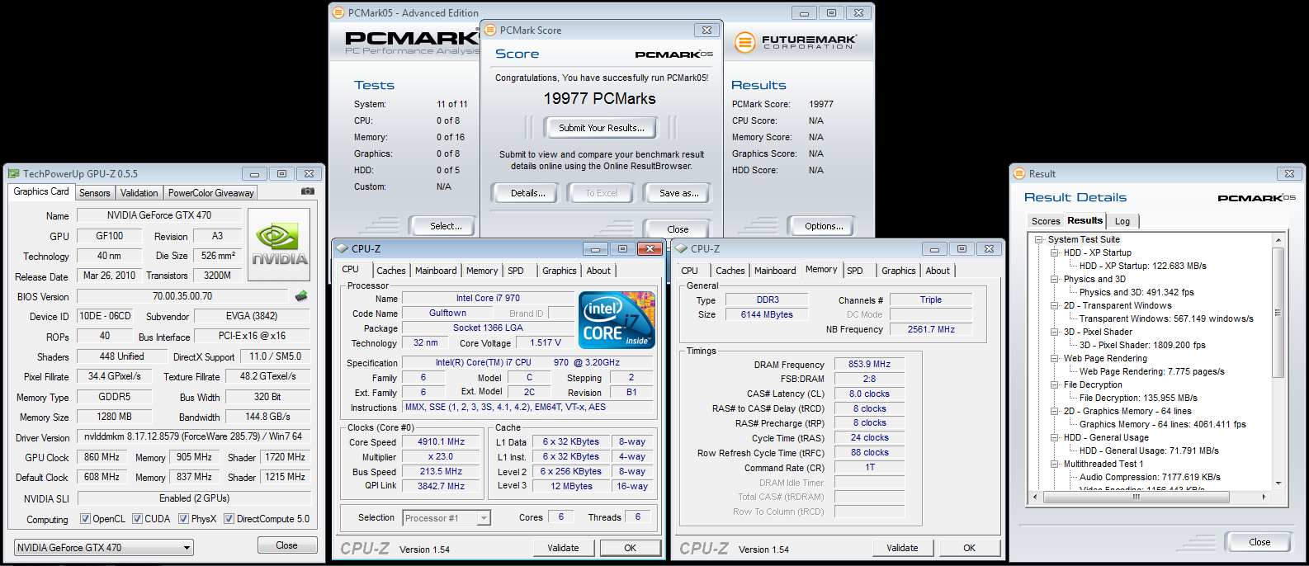The height and width of the screenshot is (566, 1309).
Task: Open the Mainboard tab in left CPU-Z
Action: click(436, 271)
